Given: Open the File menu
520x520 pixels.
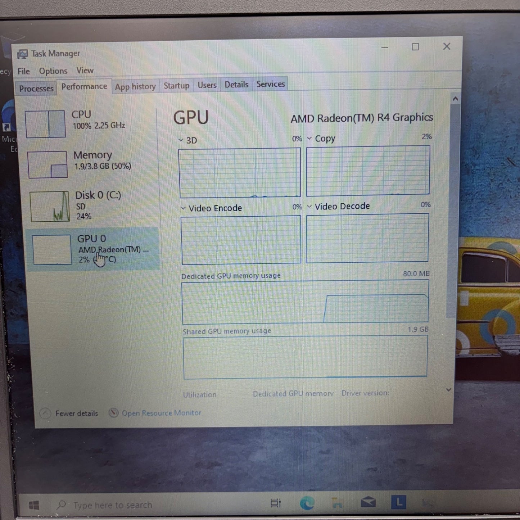Looking at the screenshot, I should click(x=24, y=71).
